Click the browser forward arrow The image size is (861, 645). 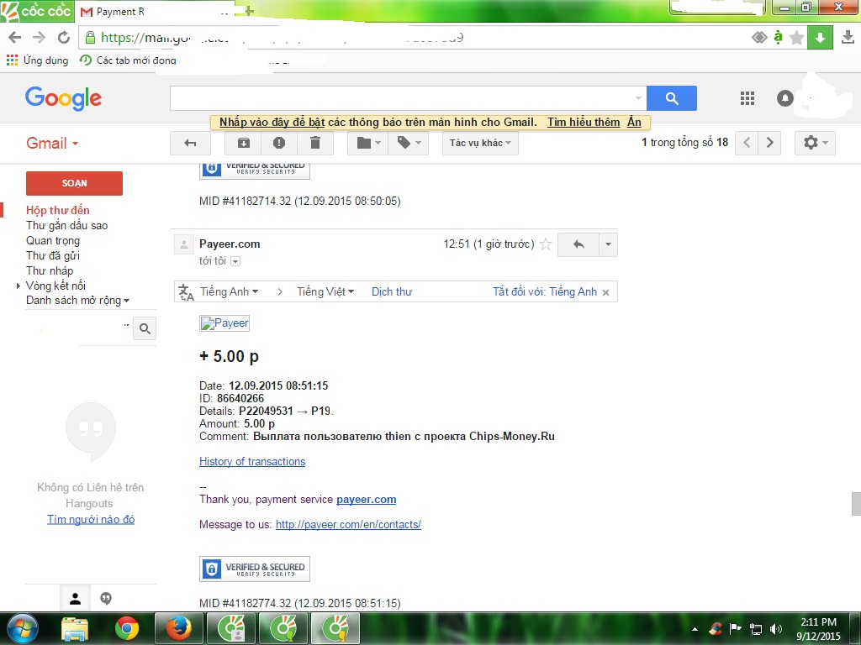pos(39,37)
